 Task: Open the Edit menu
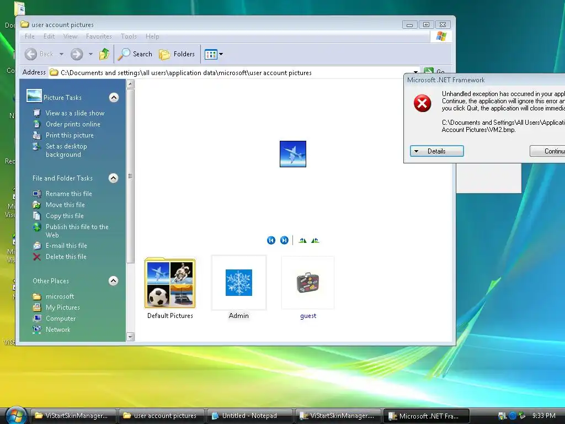click(49, 36)
